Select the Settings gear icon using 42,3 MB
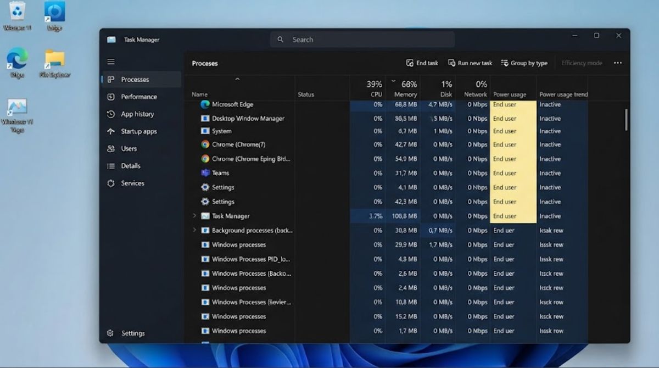 [x=205, y=202]
